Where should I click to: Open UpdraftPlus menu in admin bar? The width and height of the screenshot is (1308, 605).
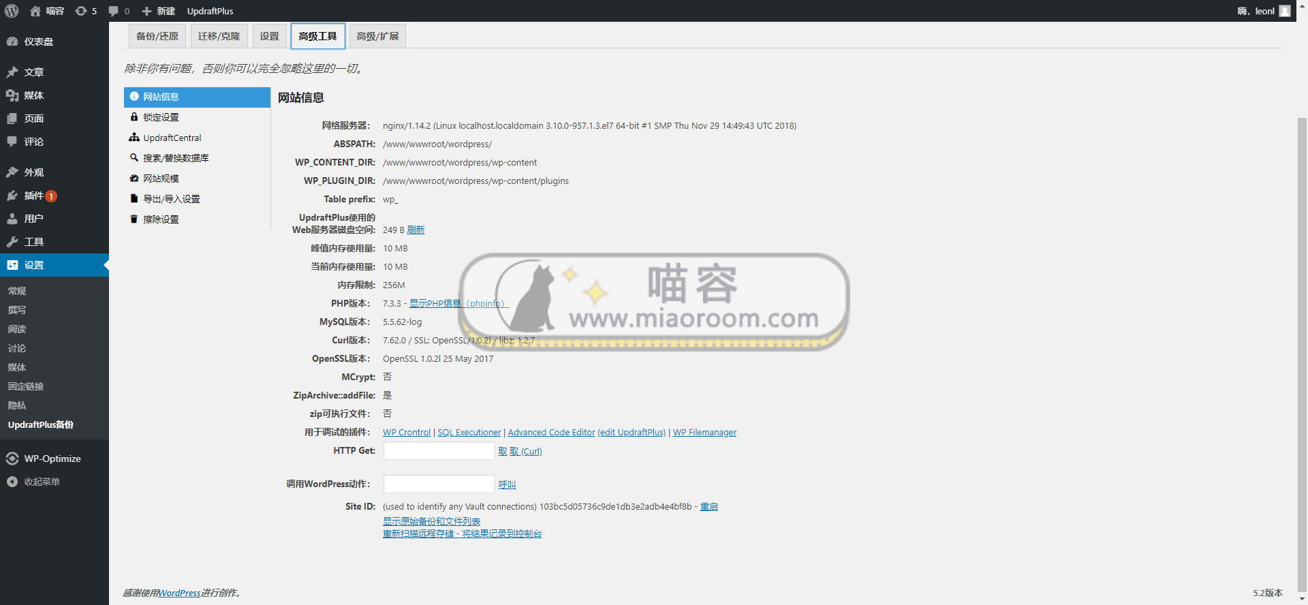(x=210, y=11)
